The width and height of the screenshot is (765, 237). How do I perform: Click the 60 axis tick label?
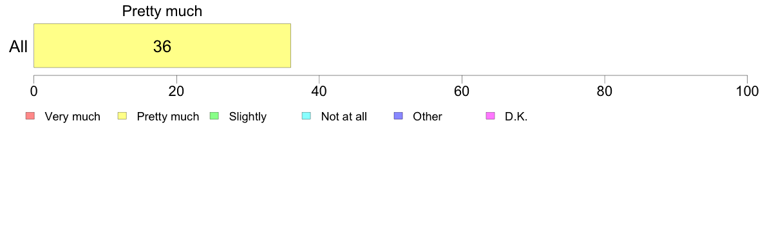click(462, 91)
